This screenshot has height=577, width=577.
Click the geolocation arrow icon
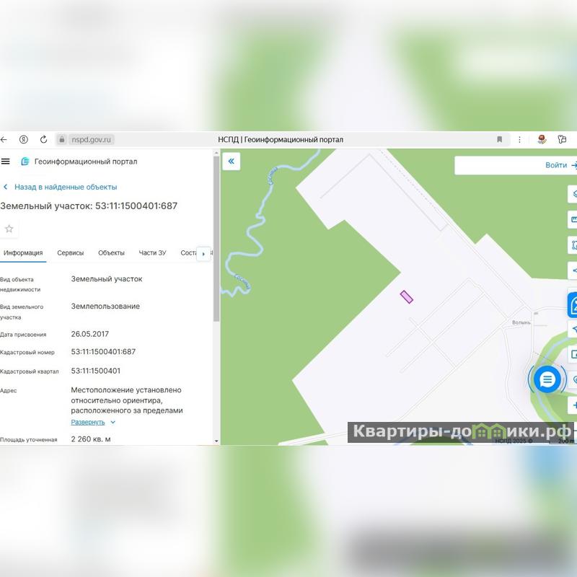click(x=574, y=329)
